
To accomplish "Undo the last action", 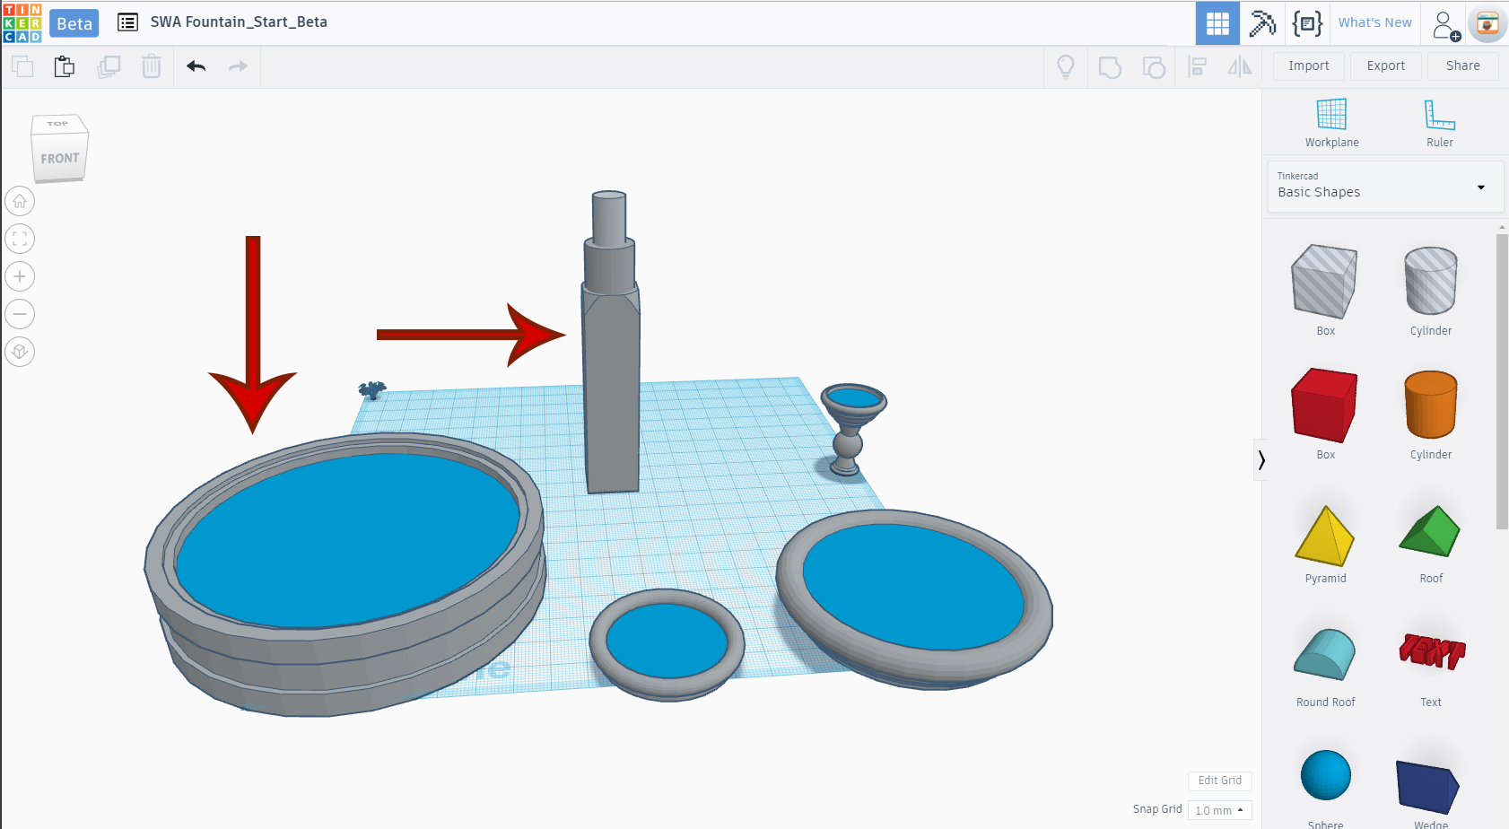I will click(x=196, y=66).
